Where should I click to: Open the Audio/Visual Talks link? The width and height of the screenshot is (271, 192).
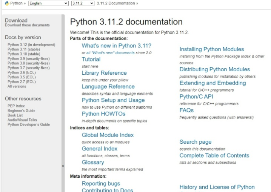pos(22,120)
